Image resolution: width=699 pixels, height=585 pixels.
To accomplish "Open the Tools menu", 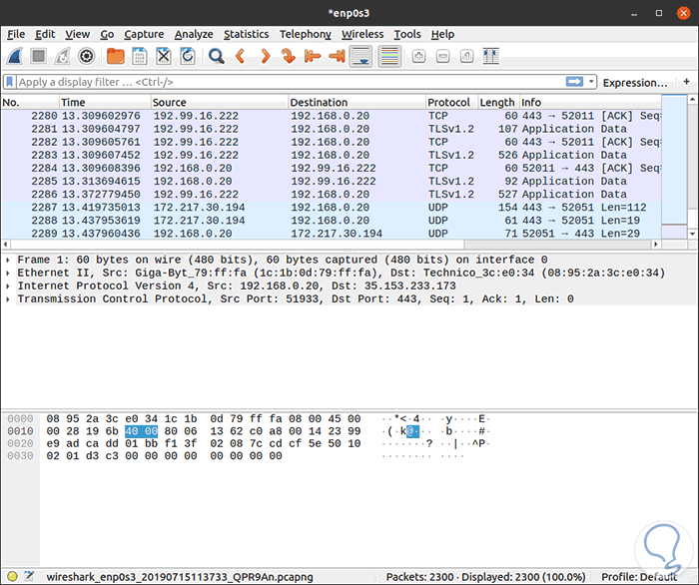I will coord(407,34).
